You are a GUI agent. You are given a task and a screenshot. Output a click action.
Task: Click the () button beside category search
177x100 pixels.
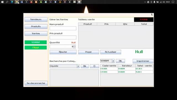(x=94, y=66)
